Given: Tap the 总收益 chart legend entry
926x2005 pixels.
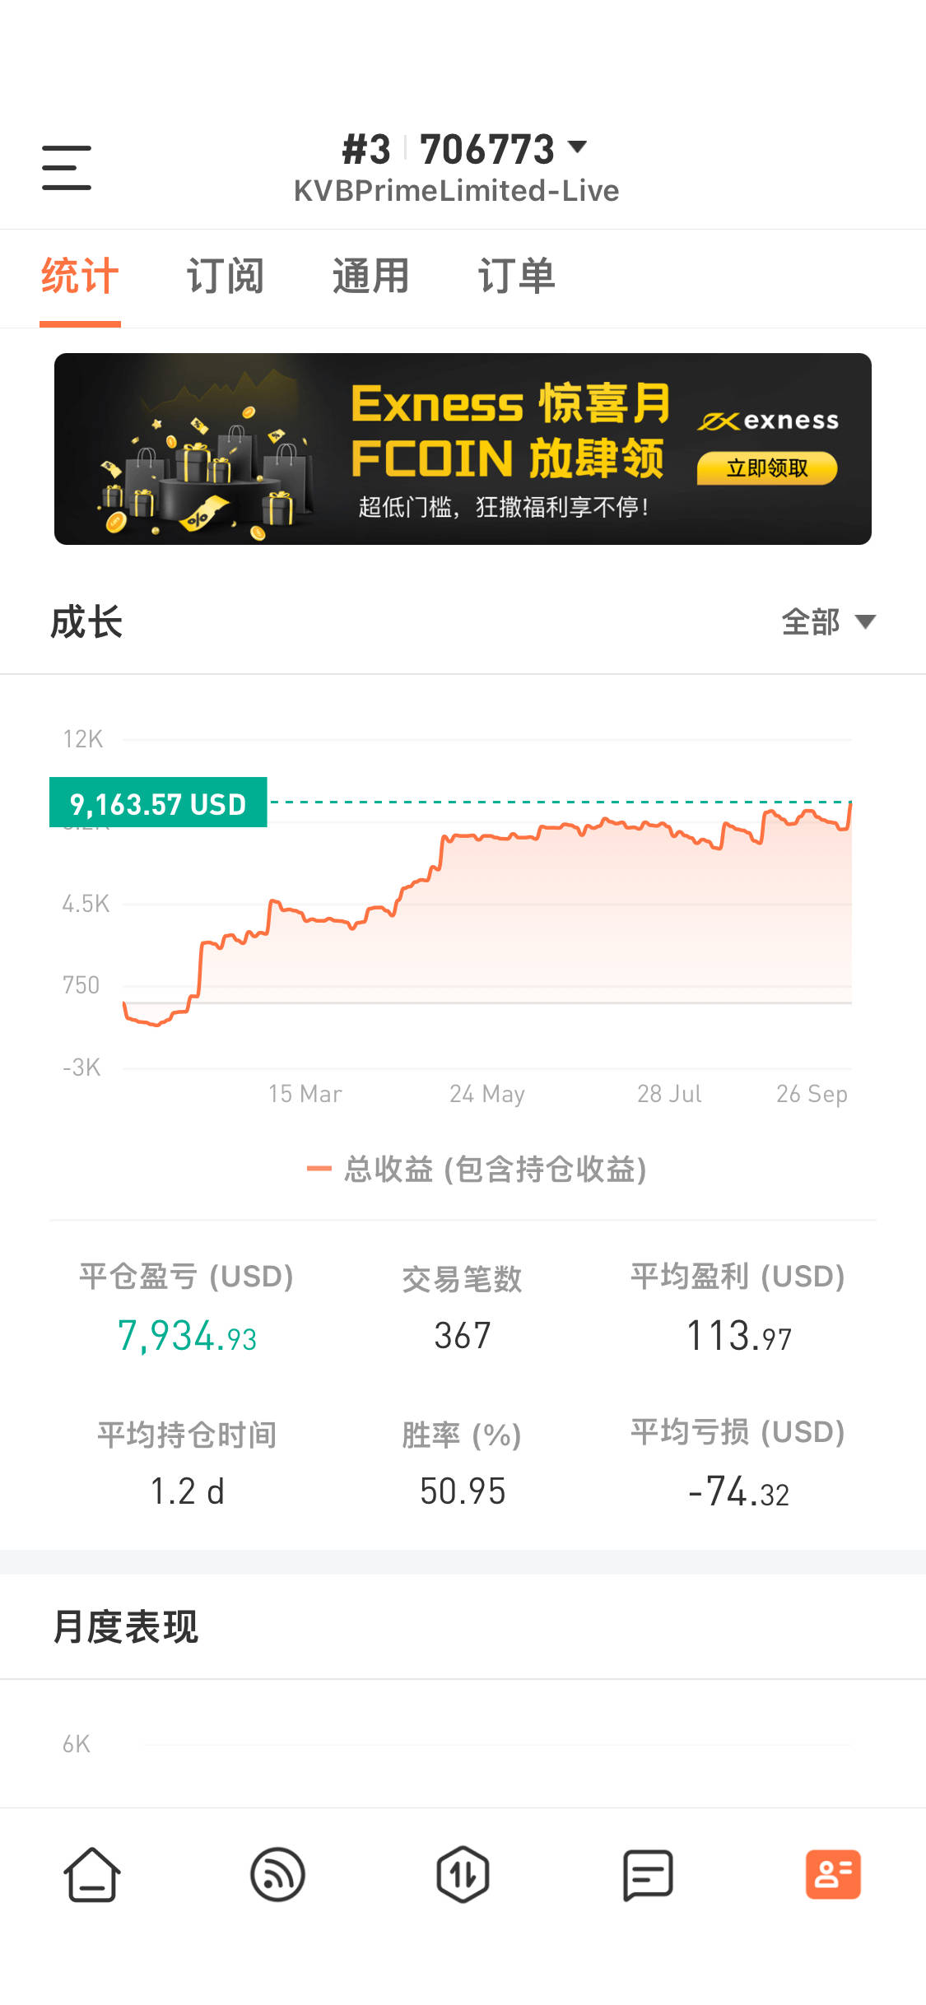Looking at the screenshot, I should point(477,1169).
